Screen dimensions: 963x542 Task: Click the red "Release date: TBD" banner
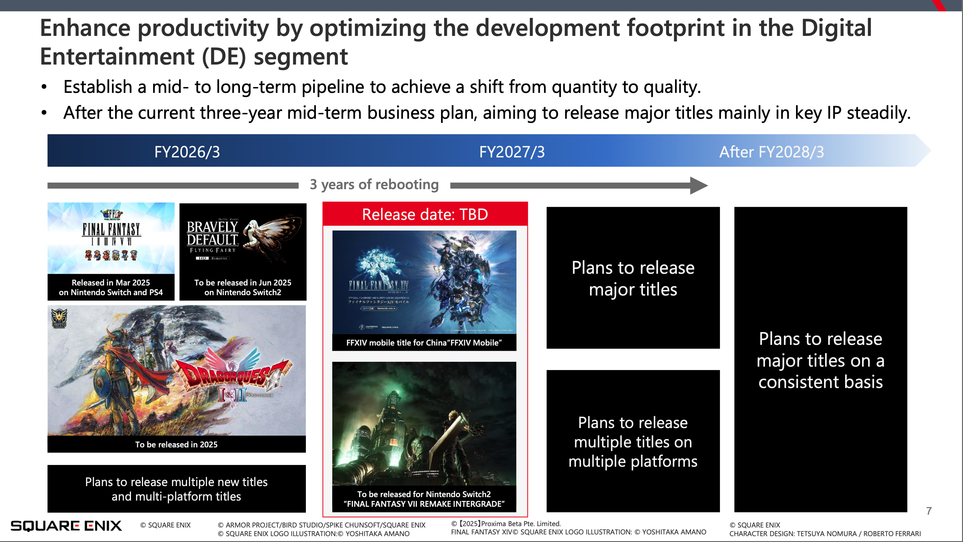point(425,214)
